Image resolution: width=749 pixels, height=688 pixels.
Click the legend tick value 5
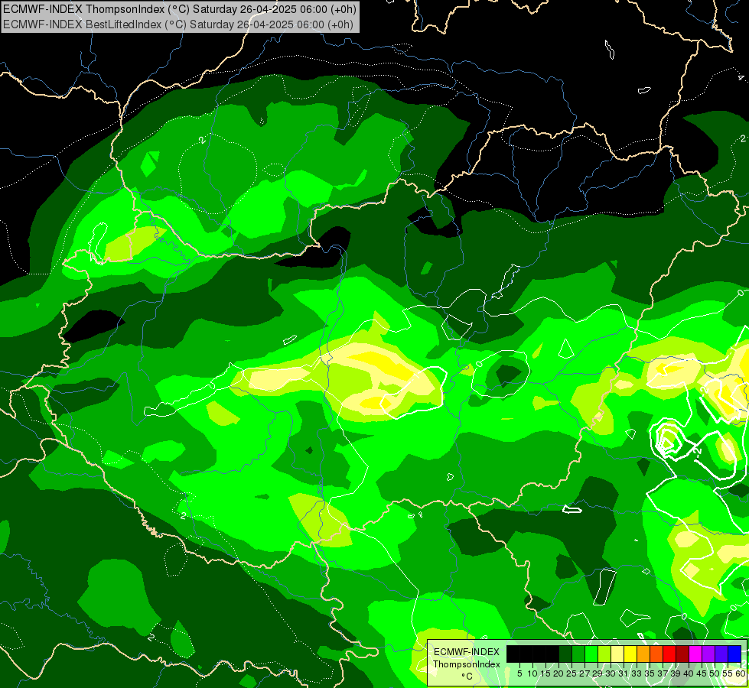[x=519, y=673]
